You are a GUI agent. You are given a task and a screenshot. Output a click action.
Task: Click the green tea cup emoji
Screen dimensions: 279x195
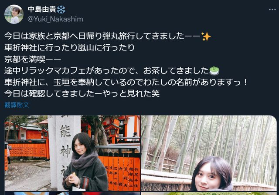pyautogui.click(x=214, y=71)
